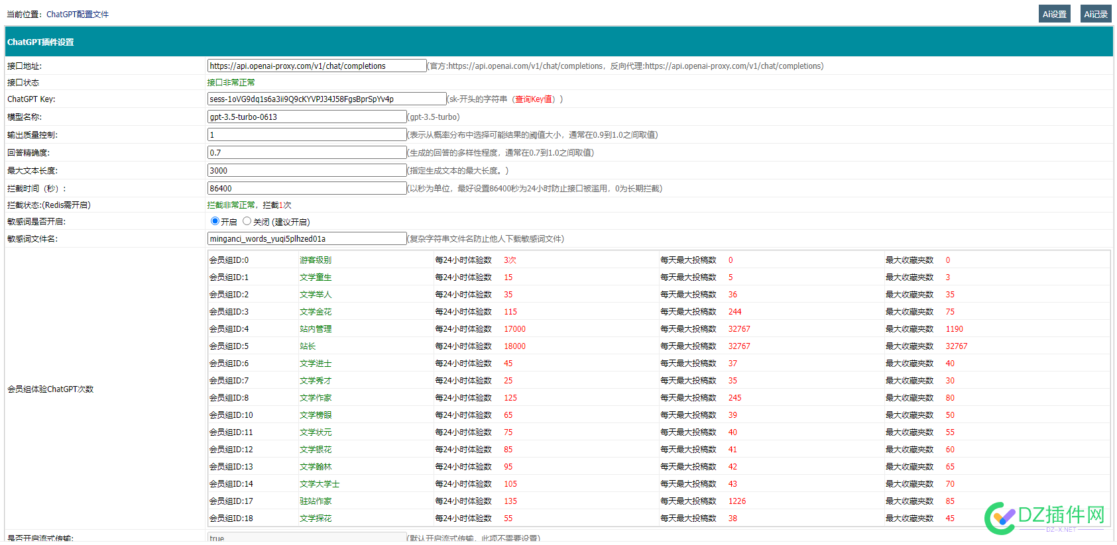Click the 3次 trial count for 游客级别
This screenshot has width=1117, height=545.
[510, 260]
